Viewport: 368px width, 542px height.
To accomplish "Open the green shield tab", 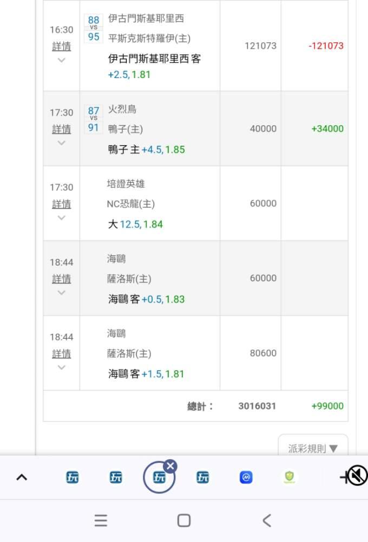I will click(x=290, y=478).
